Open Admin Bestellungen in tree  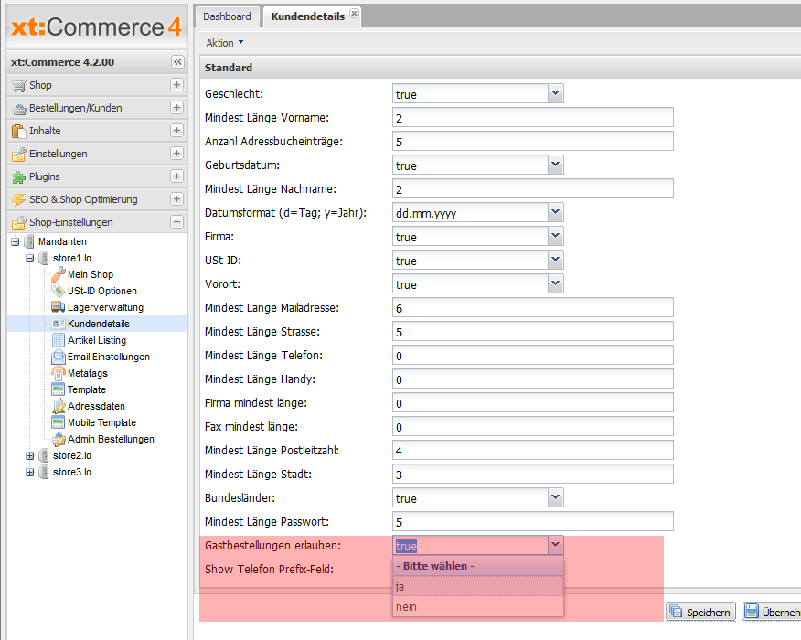point(111,439)
